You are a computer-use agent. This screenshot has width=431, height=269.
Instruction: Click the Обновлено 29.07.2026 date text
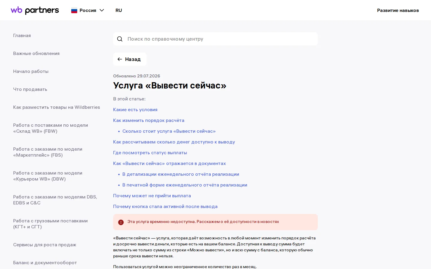tap(136, 76)
